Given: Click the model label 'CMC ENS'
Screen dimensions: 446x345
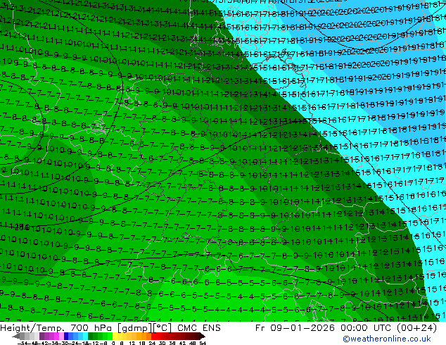Looking at the screenshot, I should click(x=199, y=328).
